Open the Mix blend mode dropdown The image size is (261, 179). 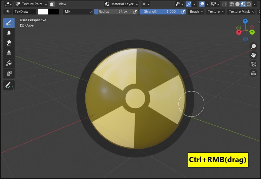(78, 11)
